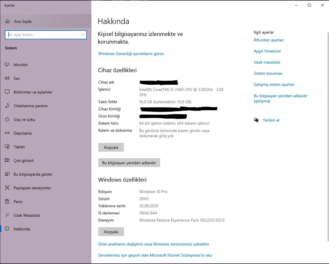Open the Ses settings page

click(46, 78)
